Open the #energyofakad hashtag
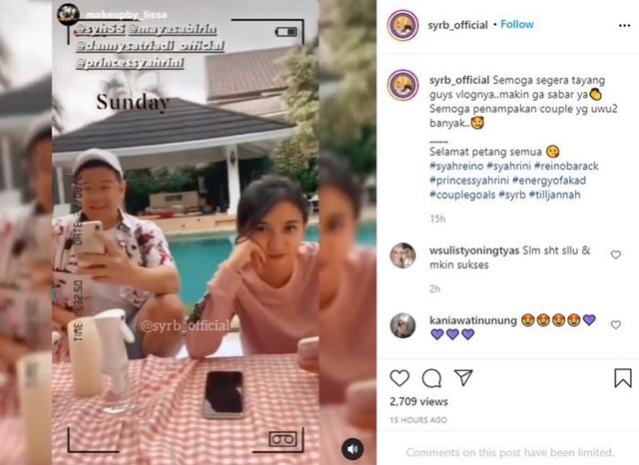639x465 pixels. 549,181
